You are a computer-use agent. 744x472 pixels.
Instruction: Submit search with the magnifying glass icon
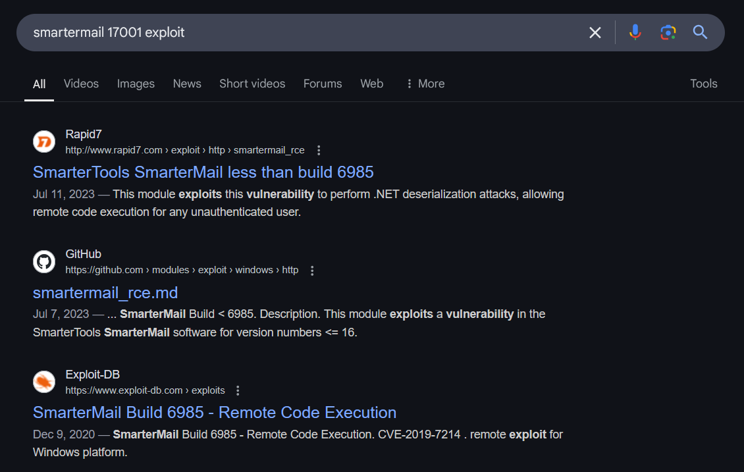pos(701,32)
